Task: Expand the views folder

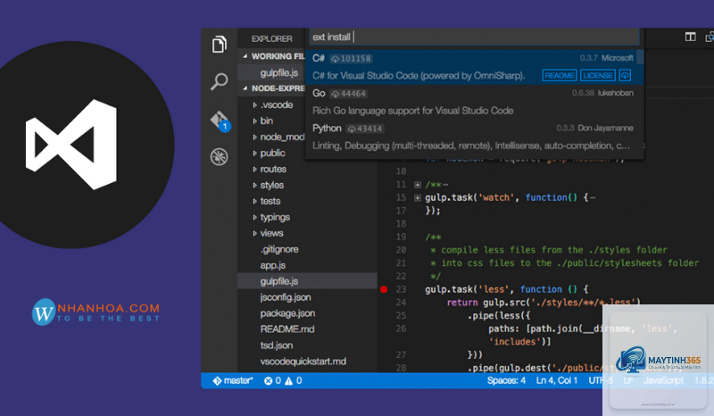Action: click(x=254, y=233)
